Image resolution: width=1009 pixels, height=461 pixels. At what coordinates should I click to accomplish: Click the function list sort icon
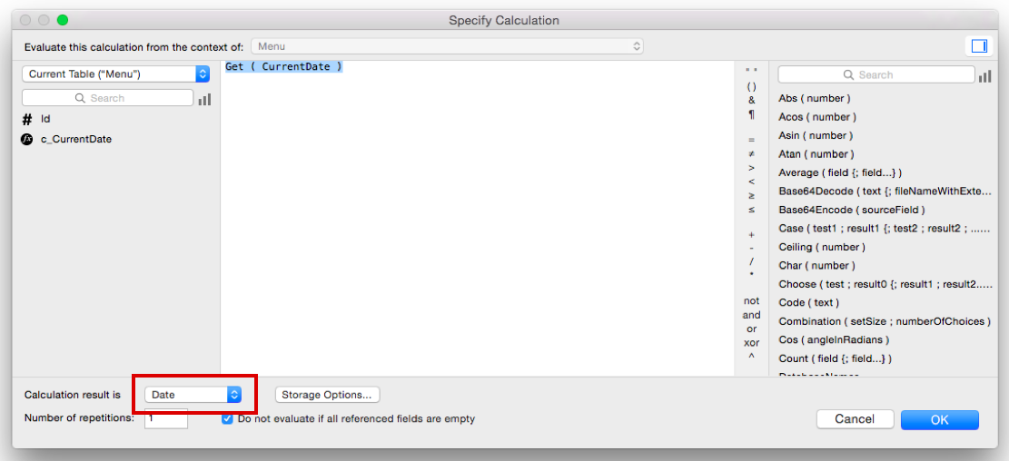tap(984, 76)
